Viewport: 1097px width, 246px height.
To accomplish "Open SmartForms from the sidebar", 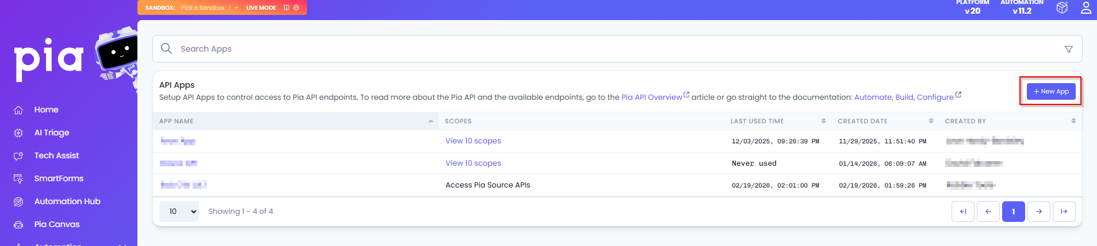I will coord(59,178).
